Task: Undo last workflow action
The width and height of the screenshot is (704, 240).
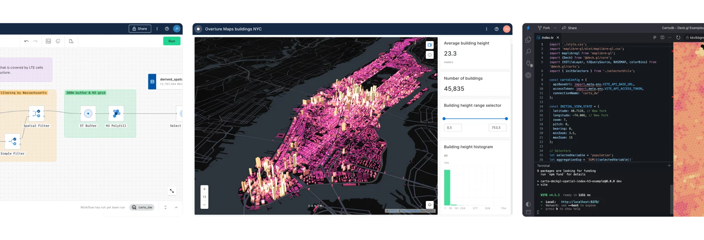Action: coord(26,41)
